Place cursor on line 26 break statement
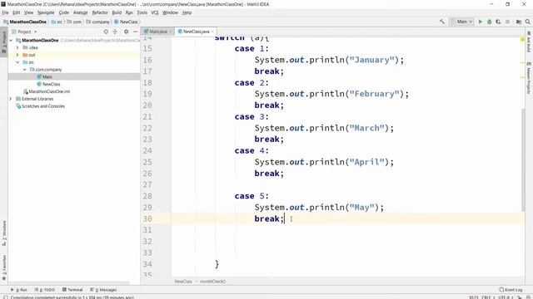Viewport: 533px width, 299px height. [x=269, y=174]
